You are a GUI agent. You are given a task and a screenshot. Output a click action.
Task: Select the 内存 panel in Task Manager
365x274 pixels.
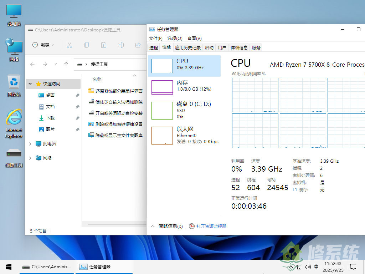click(x=185, y=87)
